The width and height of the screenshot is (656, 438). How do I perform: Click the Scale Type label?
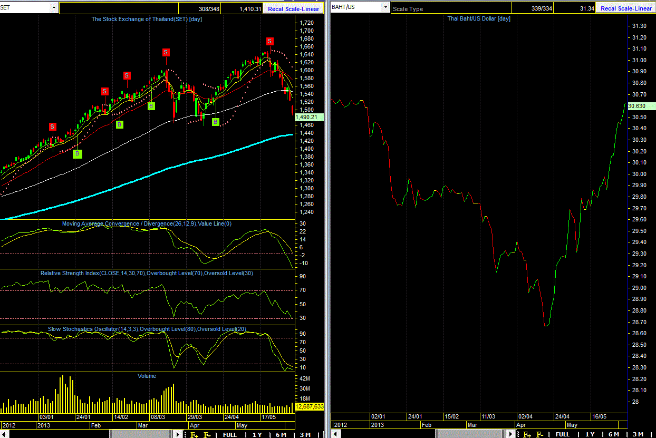coord(408,9)
